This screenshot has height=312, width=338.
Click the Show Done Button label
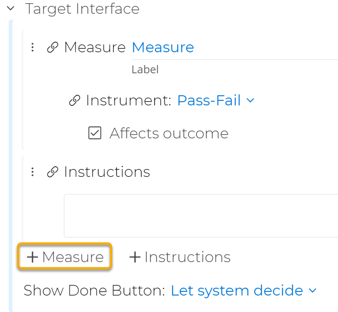coord(94,290)
